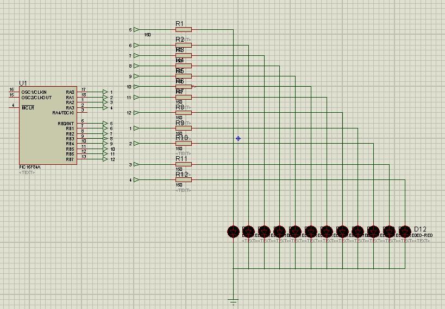This screenshot has width=445, height=309.
Task: Click output terminal 12 on the RB7 line
Action: tap(105, 159)
